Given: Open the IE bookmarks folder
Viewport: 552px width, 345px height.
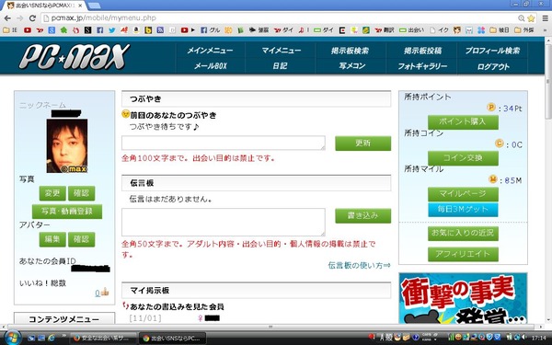Looking at the screenshot, I should 10,30.
